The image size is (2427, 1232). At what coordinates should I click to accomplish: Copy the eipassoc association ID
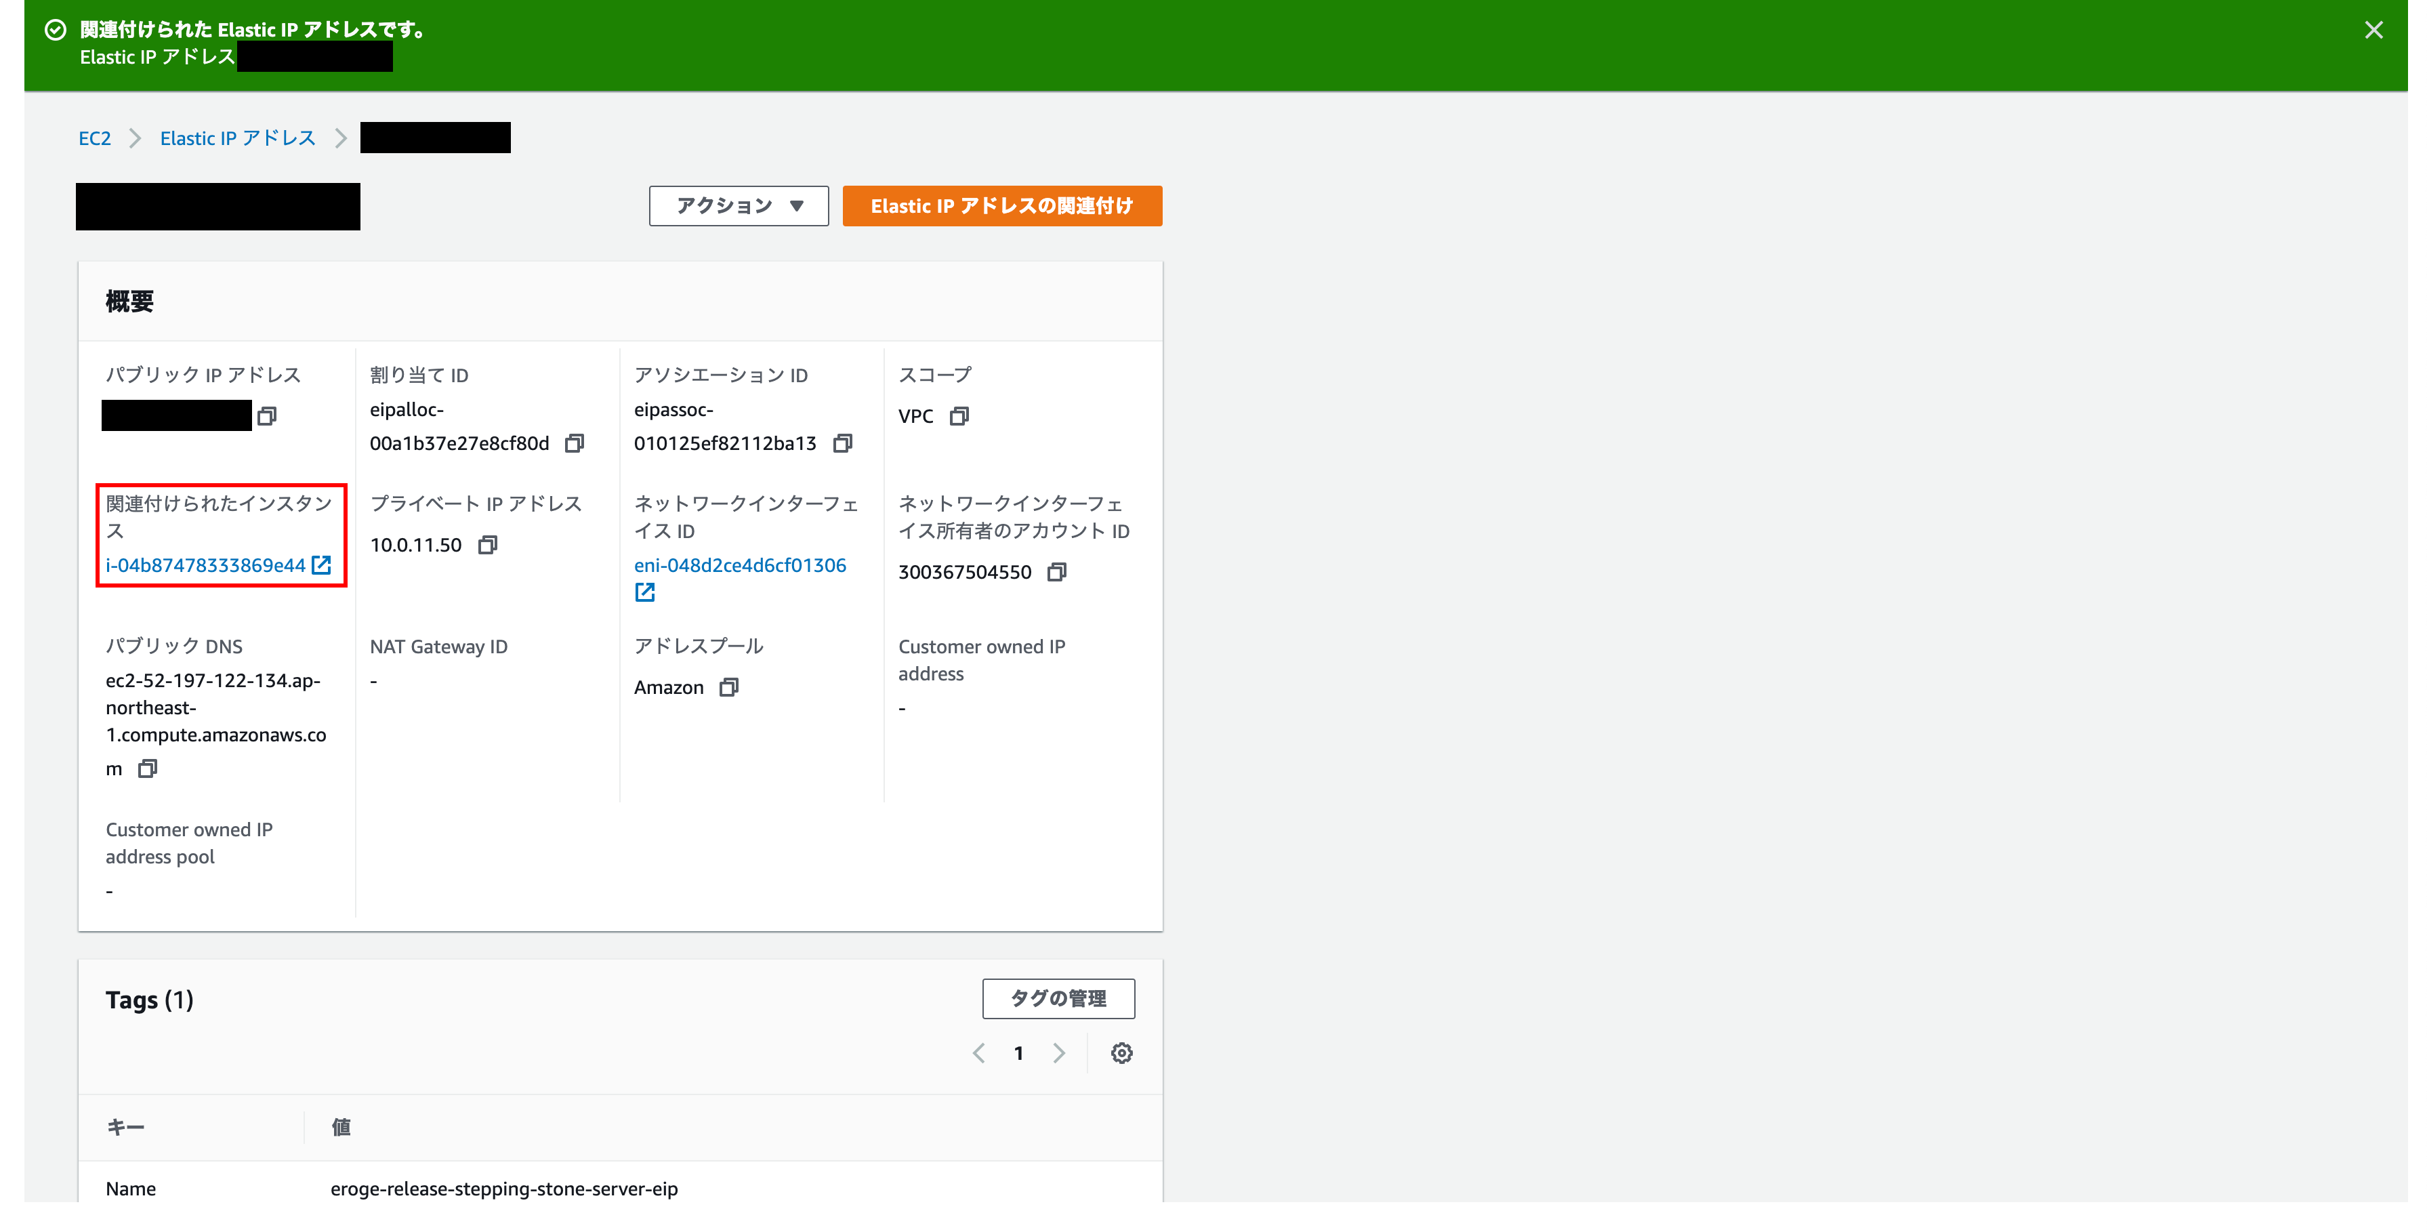[x=842, y=443]
